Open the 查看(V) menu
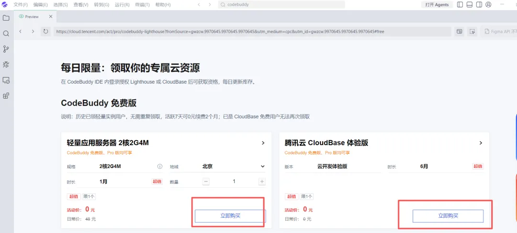This screenshot has width=517, height=233. (x=81, y=5)
